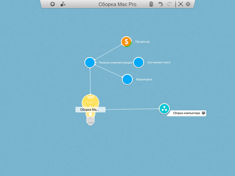This screenshot has height=176, width=235.
Task: Click the Процессор label
Action: tap(142, 42)
